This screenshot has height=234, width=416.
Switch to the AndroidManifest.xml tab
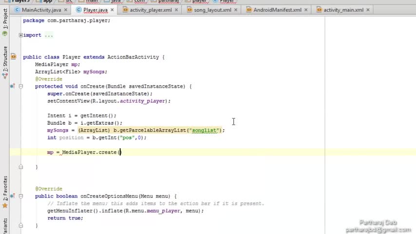coord(277,10)
